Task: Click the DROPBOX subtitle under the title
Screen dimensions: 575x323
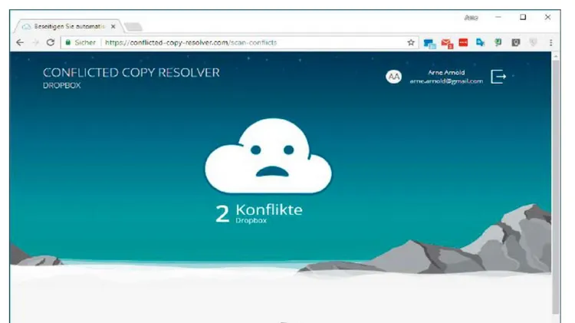Action: click(61, 85)
